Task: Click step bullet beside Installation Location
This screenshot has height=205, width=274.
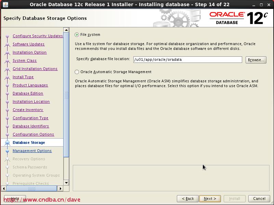Action: tap(7, 102)
